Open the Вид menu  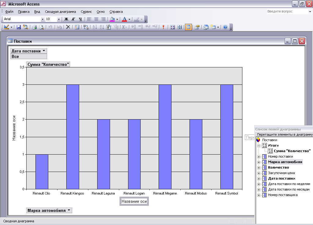click(x=37, y=12)
